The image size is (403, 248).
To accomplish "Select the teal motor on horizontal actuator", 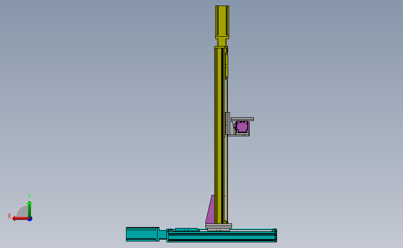I will pyautogui.click(x=143, y=234).
